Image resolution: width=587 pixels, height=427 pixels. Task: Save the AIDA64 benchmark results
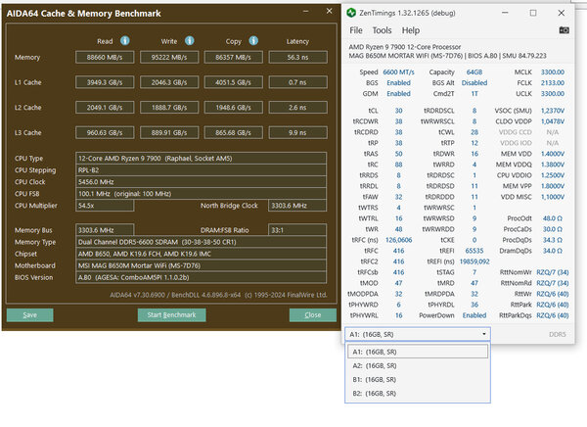[x=30, y=314]
